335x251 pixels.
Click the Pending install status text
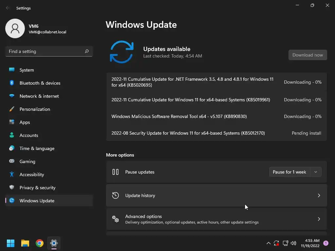point(306,133)
